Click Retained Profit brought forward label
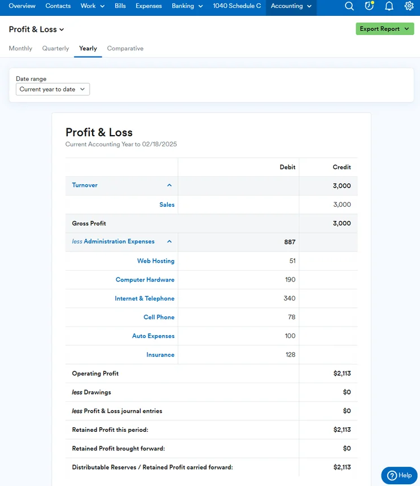This screenshot has height=486, width=420. coord(118,449)
